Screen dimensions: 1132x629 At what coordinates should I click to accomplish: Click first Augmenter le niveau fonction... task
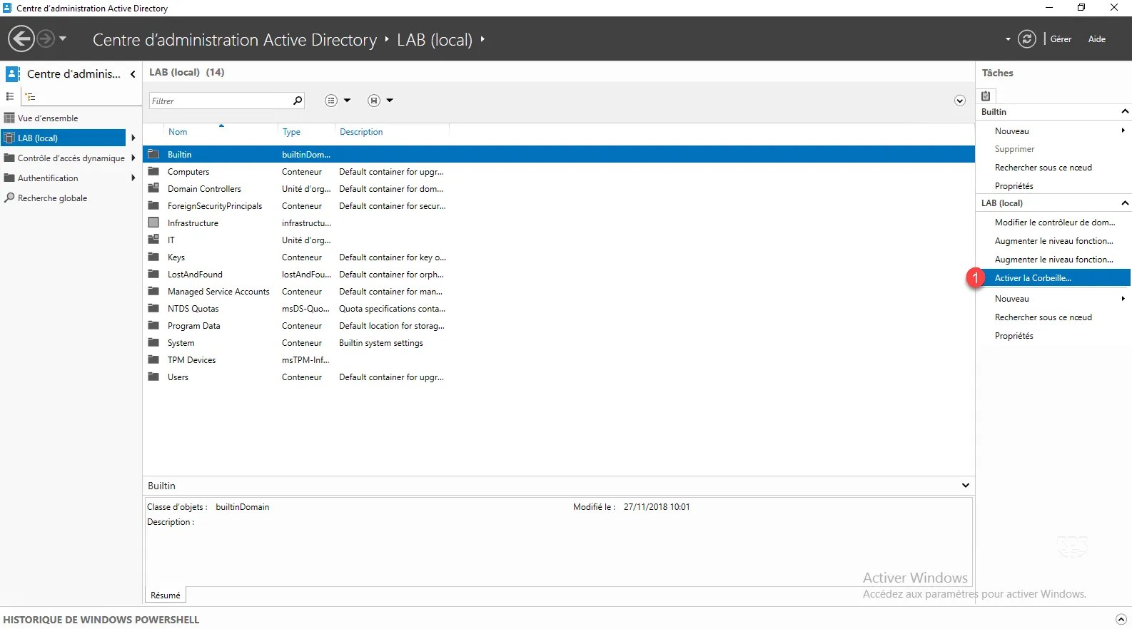1053,241
